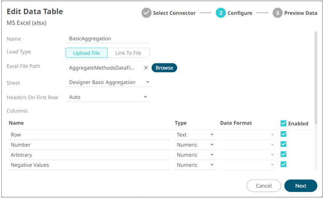323x198 pixels.
Task: Toggle the Enabled header checkbox for all columns
Action: coord(283,123)
